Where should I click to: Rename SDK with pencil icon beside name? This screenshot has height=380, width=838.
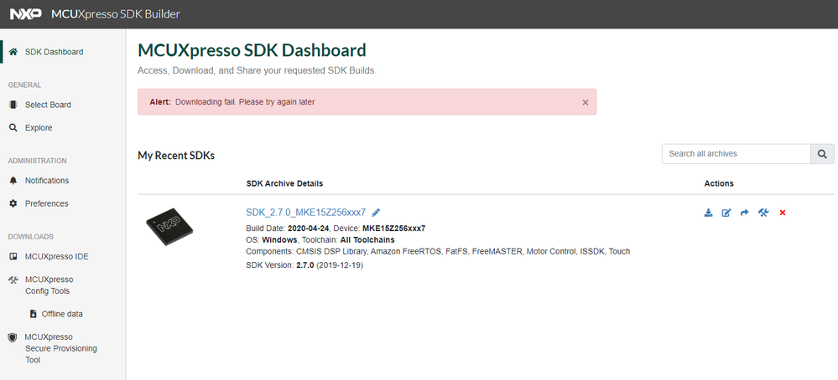(376, 212)
